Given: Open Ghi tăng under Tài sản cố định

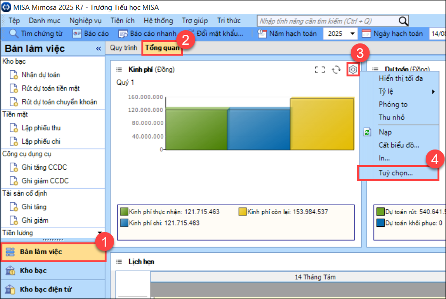Looking at the screenshot, I should coord(28,207).
